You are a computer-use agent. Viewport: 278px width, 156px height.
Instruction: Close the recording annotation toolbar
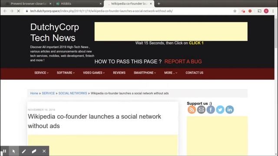[x=44, y=151]
